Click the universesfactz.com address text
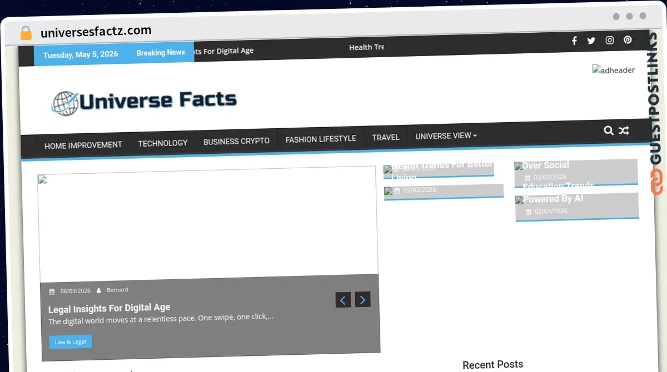667x372 pixels. [x=96, y=31]
